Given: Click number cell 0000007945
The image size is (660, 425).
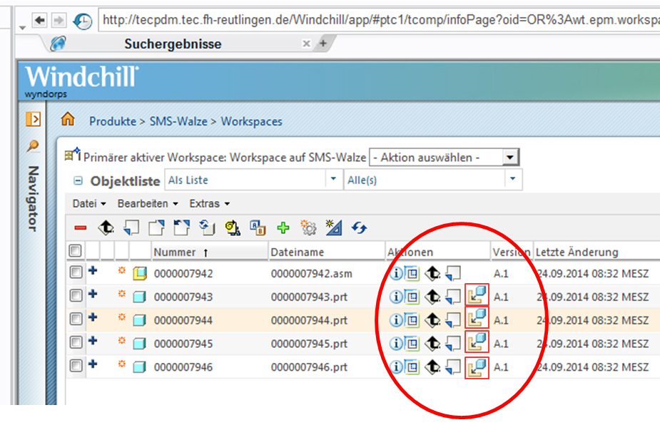Looking at the screenshot, I should click(183, 344).
